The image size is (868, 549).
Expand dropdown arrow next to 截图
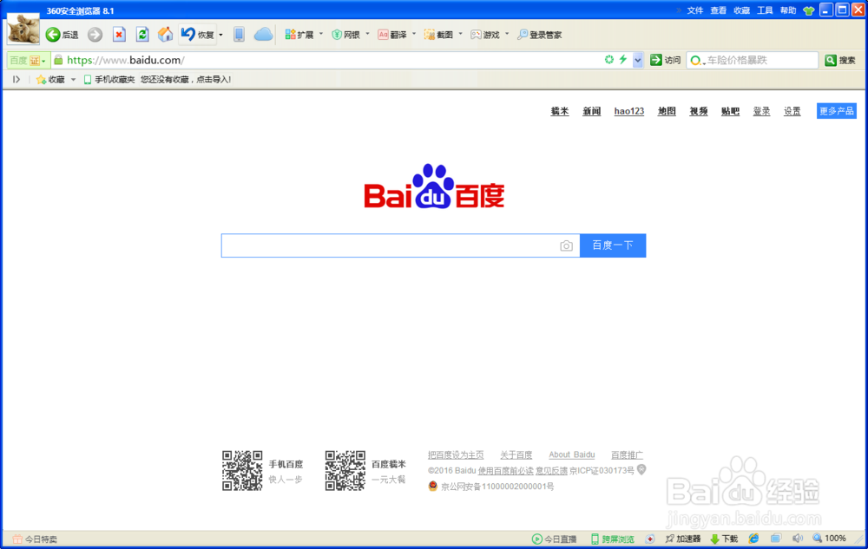(461, 35)
